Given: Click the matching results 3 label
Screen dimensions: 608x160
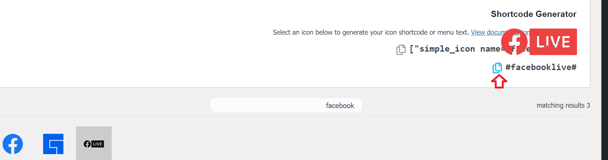Looking at the screenshot, I should pyautogui.click(x=563, y=105).
